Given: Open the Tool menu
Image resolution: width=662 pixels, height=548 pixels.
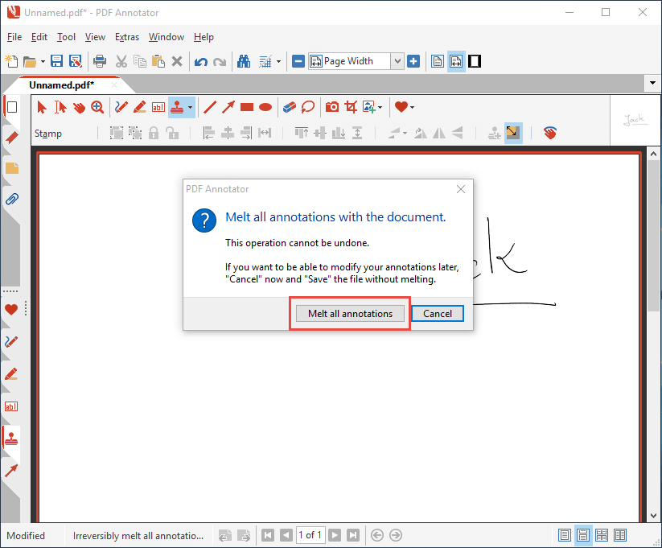Looking at the screenshot, I should tap(66, 37).
